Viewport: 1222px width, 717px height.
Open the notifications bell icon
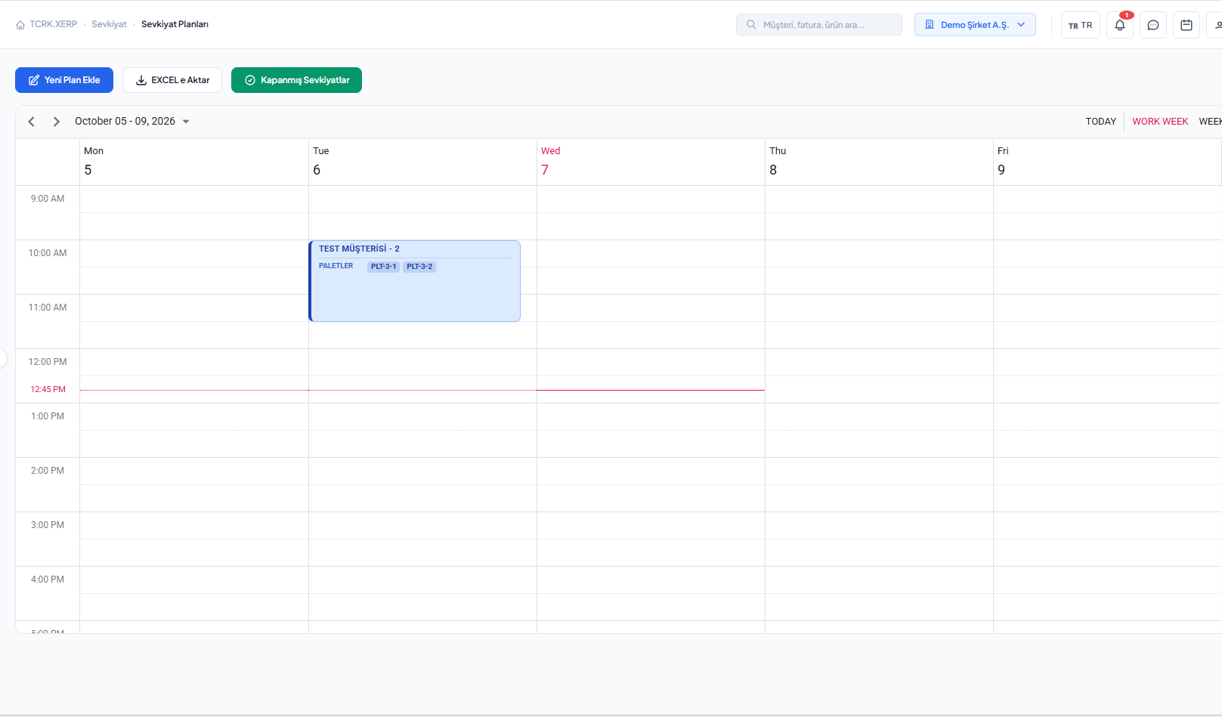1120,25
